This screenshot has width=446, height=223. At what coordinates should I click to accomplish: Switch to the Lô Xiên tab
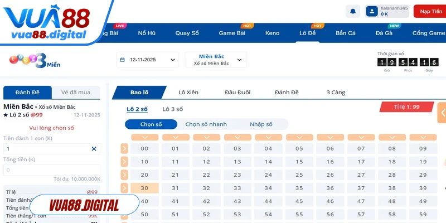tap(188, 93)
